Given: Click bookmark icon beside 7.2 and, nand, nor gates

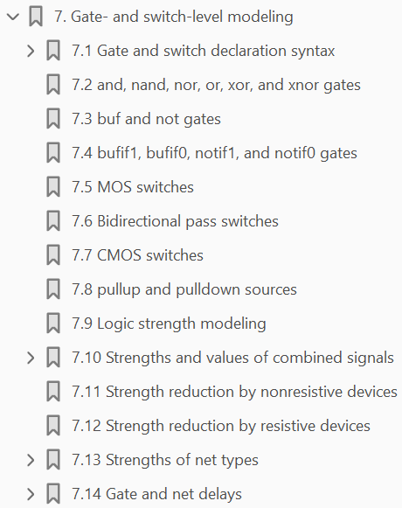Looking at the screenshot, I should 53,85.
